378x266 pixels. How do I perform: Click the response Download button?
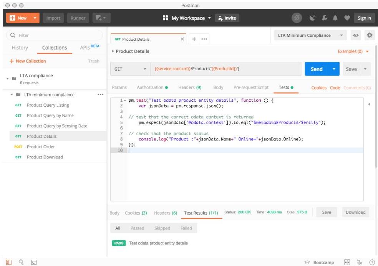coord(355,212)
